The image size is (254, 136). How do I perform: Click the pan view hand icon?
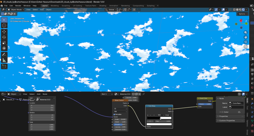[246, 37]
